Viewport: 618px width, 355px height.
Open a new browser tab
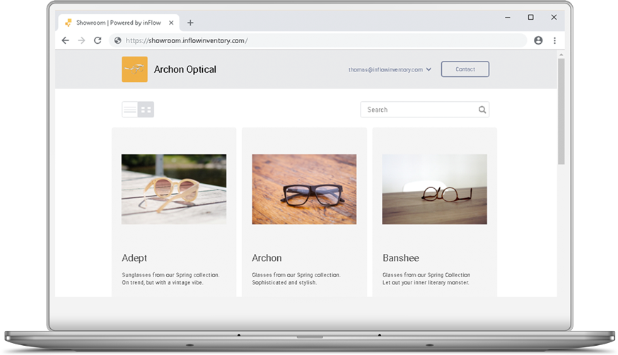[x=190, y=23]
